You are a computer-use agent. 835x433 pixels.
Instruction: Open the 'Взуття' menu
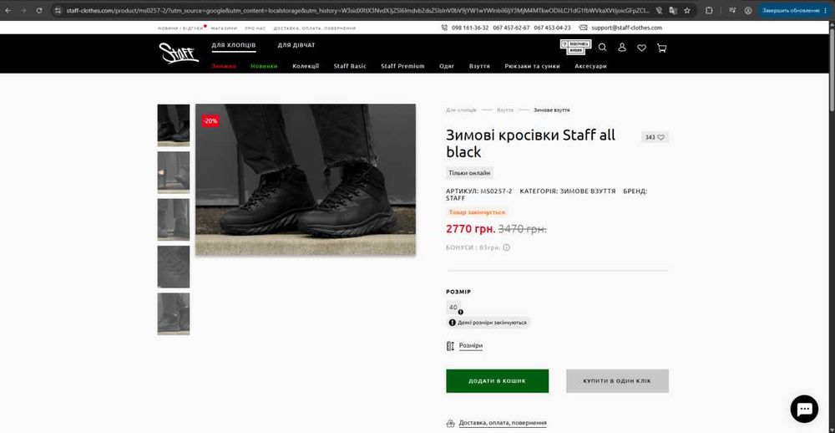click(479, 66)
